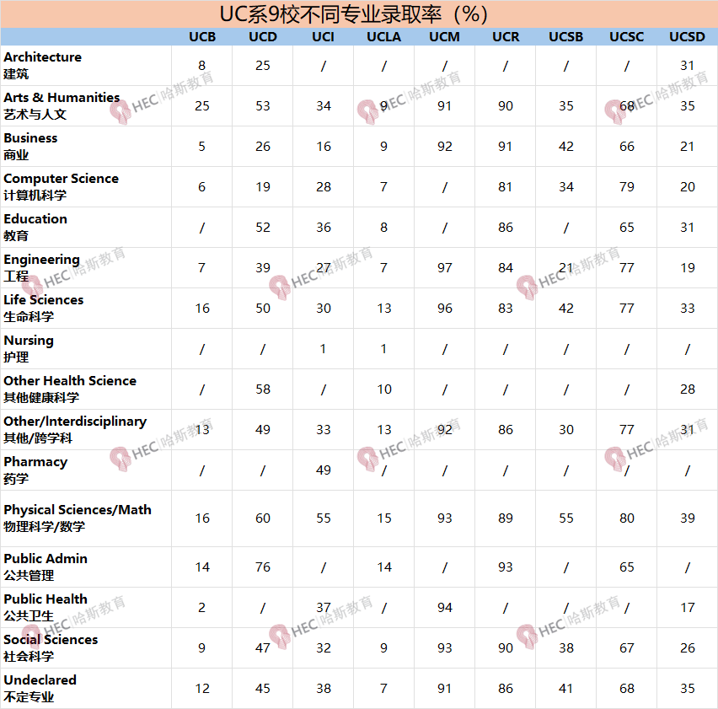
Task: Select Education UCI value 36
Action: [x=324, y=227]
